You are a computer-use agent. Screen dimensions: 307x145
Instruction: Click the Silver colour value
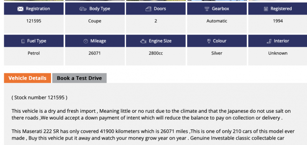point(217,53)
